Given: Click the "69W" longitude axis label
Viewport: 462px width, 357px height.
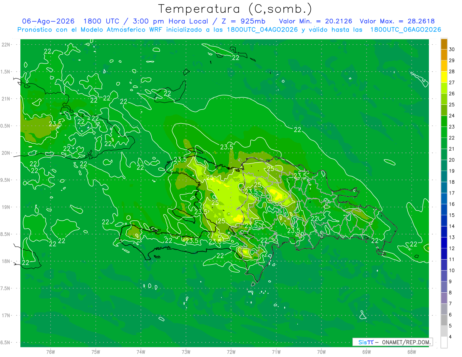Looking at the screenshot, I should point(367,352).
